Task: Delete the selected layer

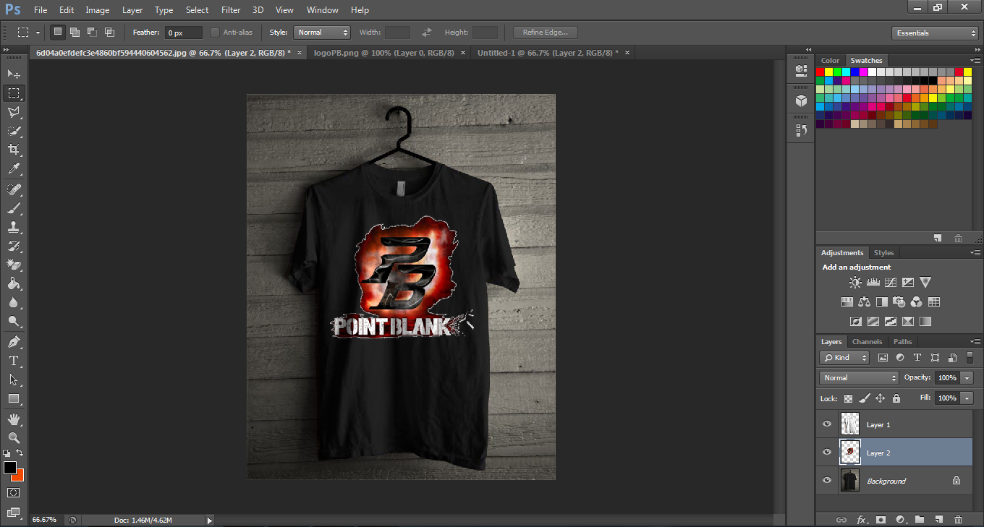Action: 958,519
